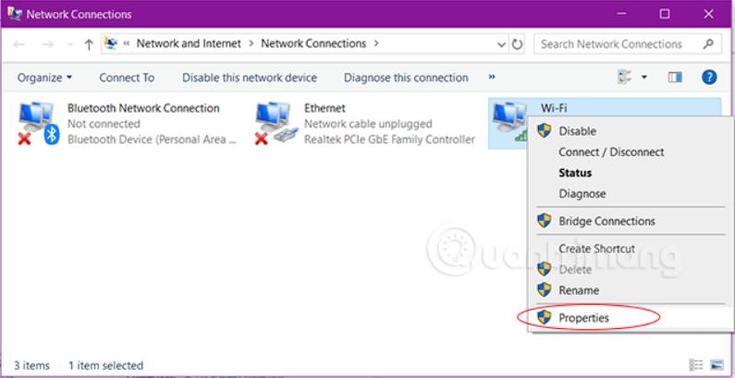Switch to large icons view in status bar
This screenshot has width=735, height=378.
pos(717,365)
